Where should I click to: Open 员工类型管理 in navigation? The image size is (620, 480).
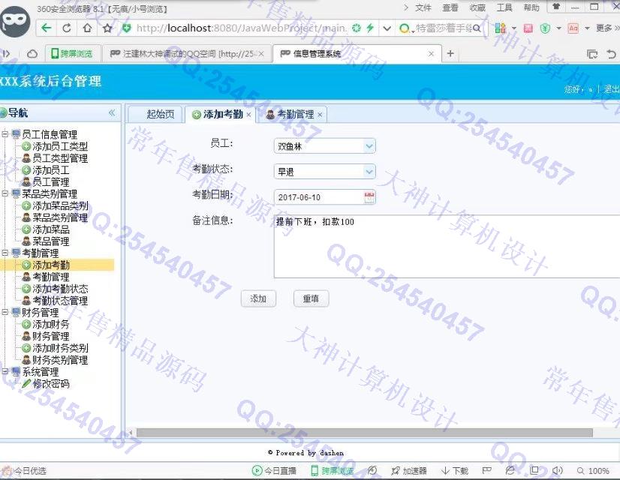(60, 158)
